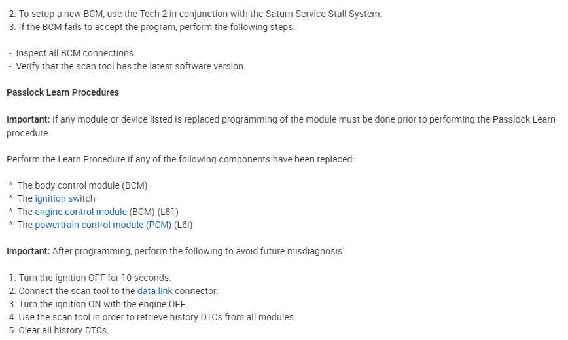Viewport: 568px width, 340px height.
Task: Click the (L6I) engine code text
Action: click(x=183, y=225)
